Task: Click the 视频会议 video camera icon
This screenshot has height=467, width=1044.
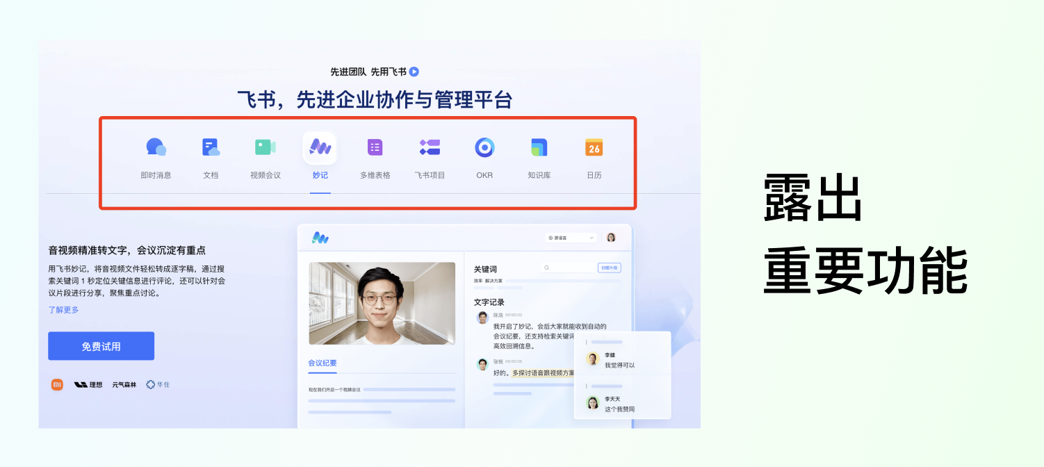Action: (265, 147)
